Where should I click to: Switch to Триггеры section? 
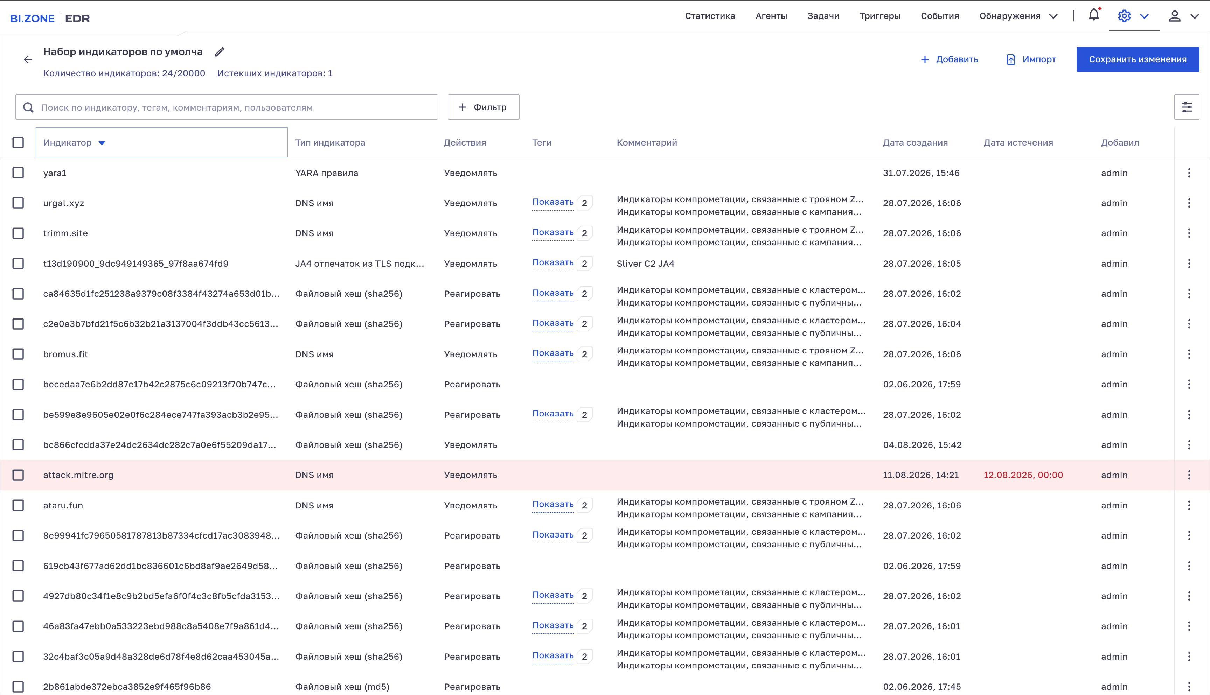pyautogui.click(x=879, y=16)
